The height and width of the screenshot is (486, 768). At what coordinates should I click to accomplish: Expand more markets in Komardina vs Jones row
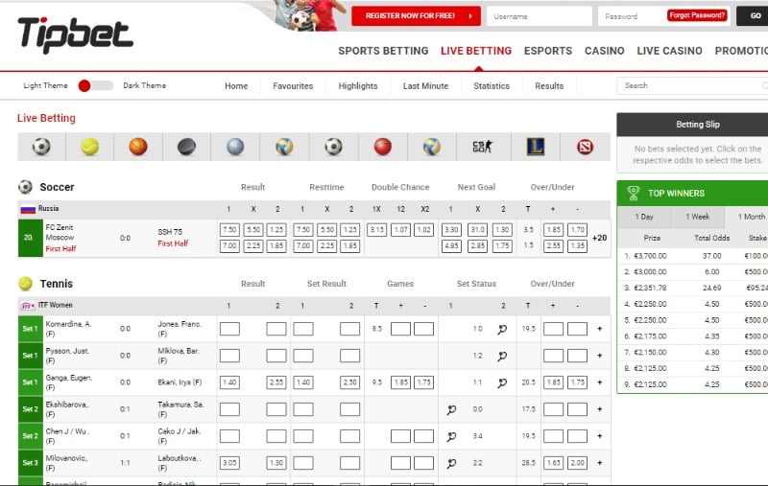pyautogui.click(x=599, y=329)
